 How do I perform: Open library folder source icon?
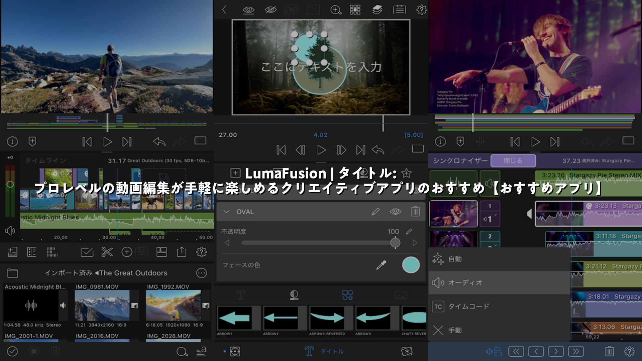coord(13,273)
